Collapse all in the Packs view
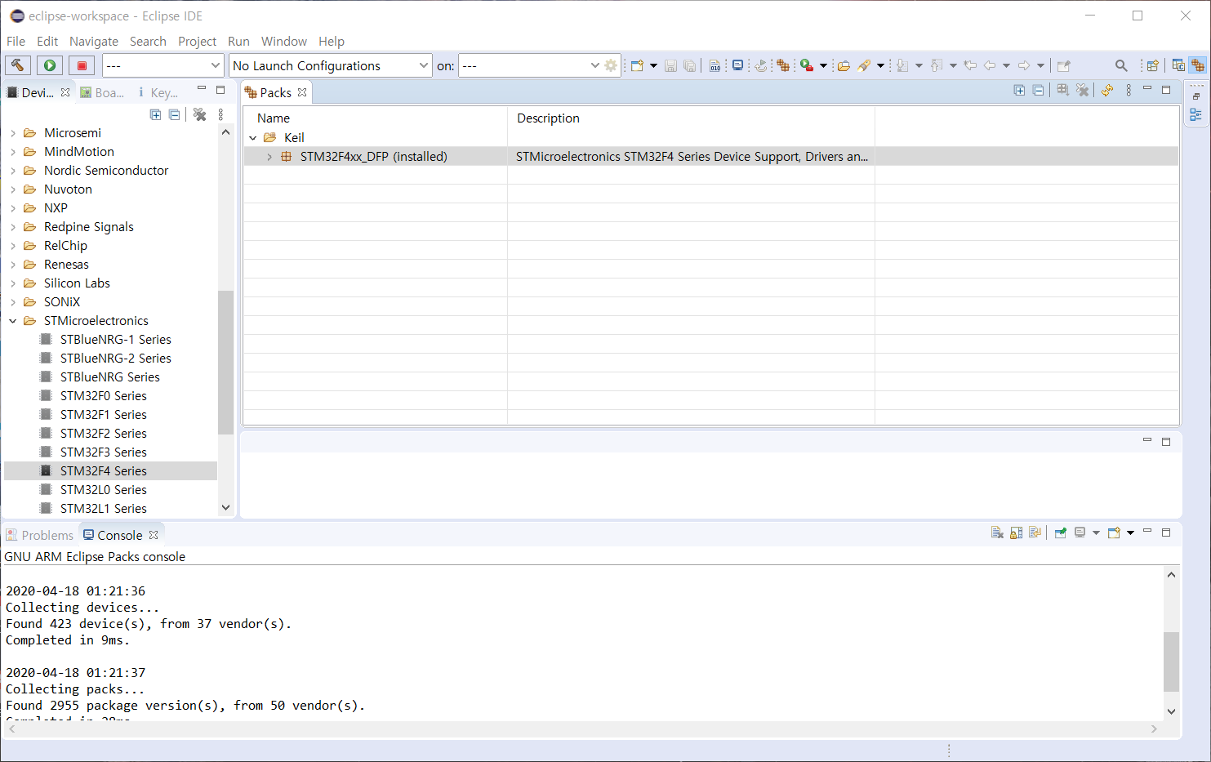Image resolution: width=1211 pixels, height=762 pixels. click(x=1038, y=90)
